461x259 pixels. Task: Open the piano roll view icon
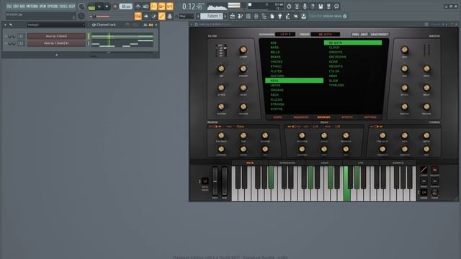(240, 16)
